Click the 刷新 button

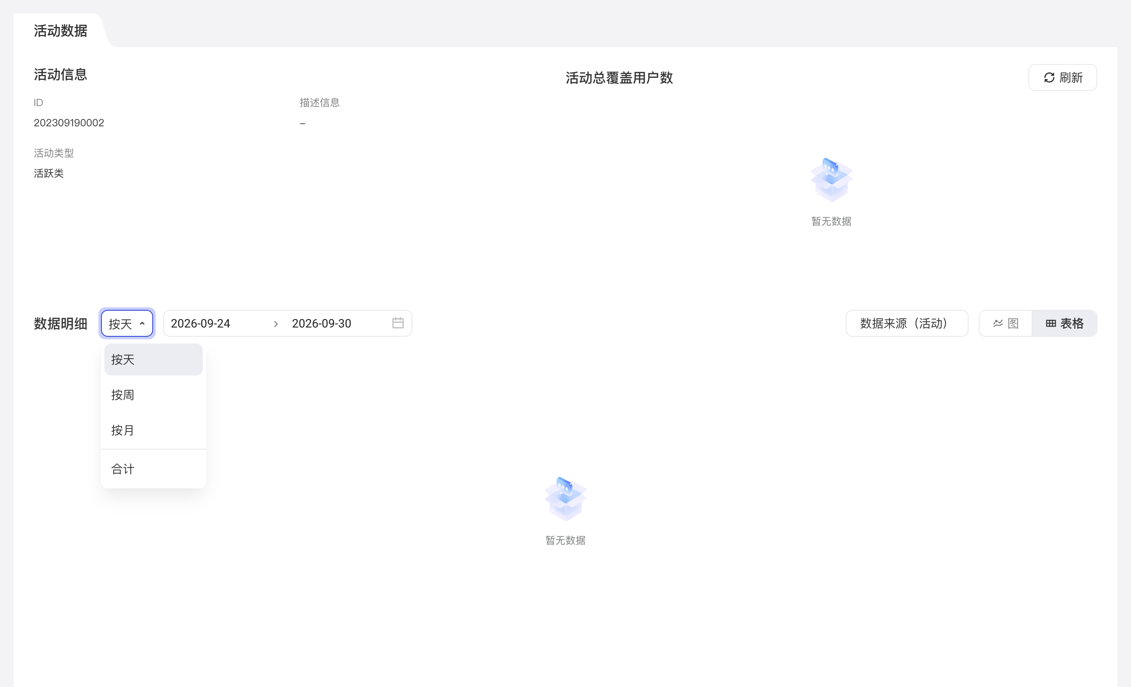click(1062, 77)
